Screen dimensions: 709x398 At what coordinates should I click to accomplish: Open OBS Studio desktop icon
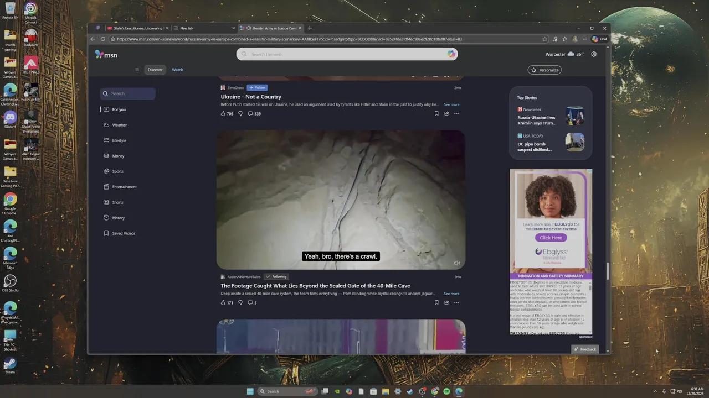pyautogui.click(x=10, y=284)
